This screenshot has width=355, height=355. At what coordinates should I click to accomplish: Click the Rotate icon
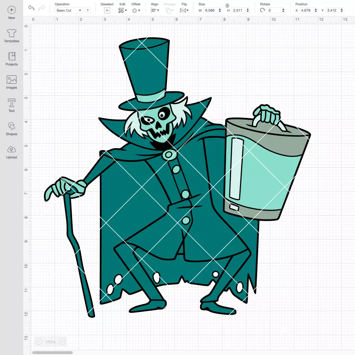[x=262, y=10]
